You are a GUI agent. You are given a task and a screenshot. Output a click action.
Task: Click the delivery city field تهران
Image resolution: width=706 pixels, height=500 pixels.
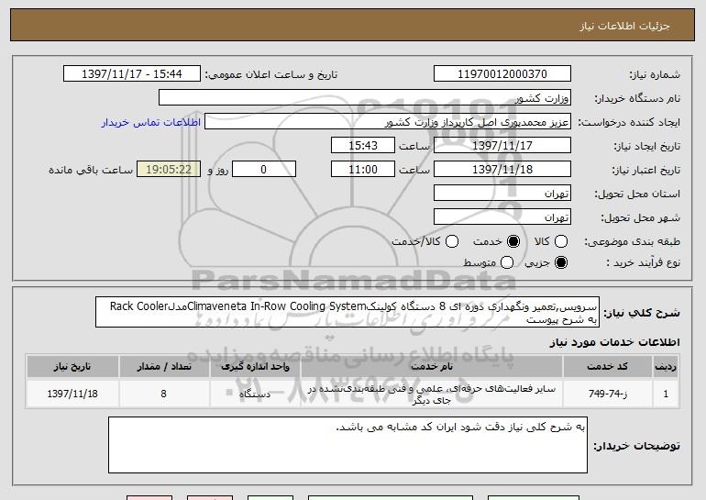click(502, 217)
